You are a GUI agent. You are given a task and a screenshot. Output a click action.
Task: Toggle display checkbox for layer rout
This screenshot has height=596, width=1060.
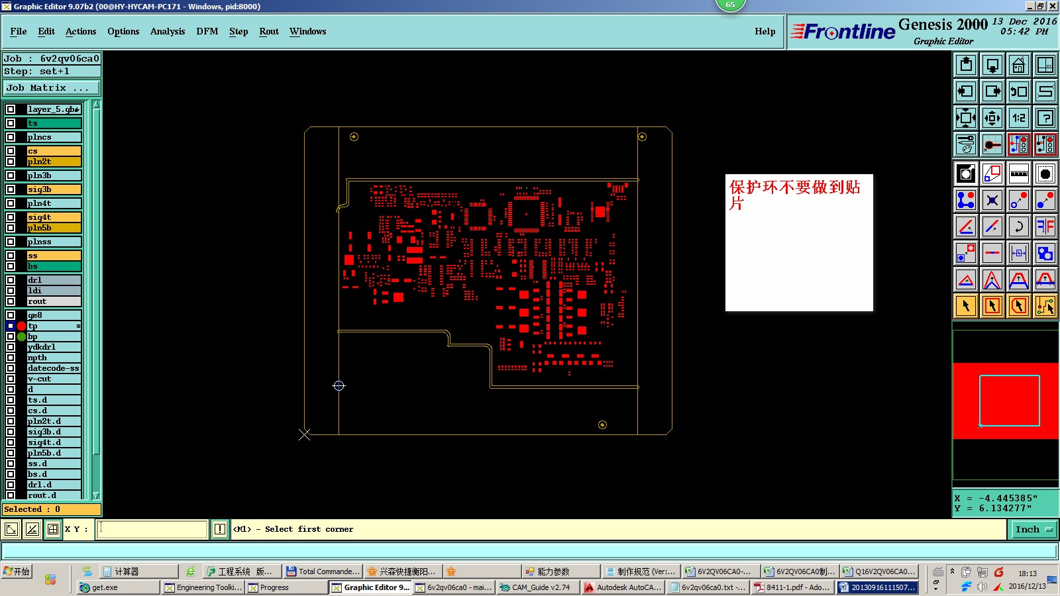tap(11, 301)
